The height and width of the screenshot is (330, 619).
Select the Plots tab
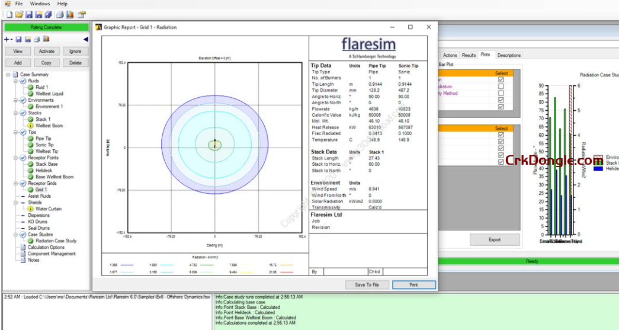click(x=485, y=55)
